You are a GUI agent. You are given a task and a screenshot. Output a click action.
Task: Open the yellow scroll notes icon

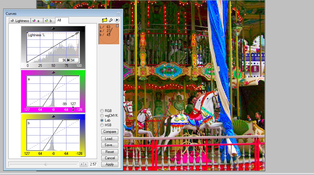pyautogui.click(x=104, y=20)
